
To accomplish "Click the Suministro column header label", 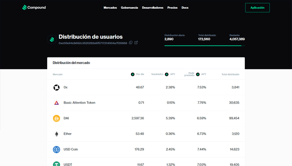I will (157, 74).
